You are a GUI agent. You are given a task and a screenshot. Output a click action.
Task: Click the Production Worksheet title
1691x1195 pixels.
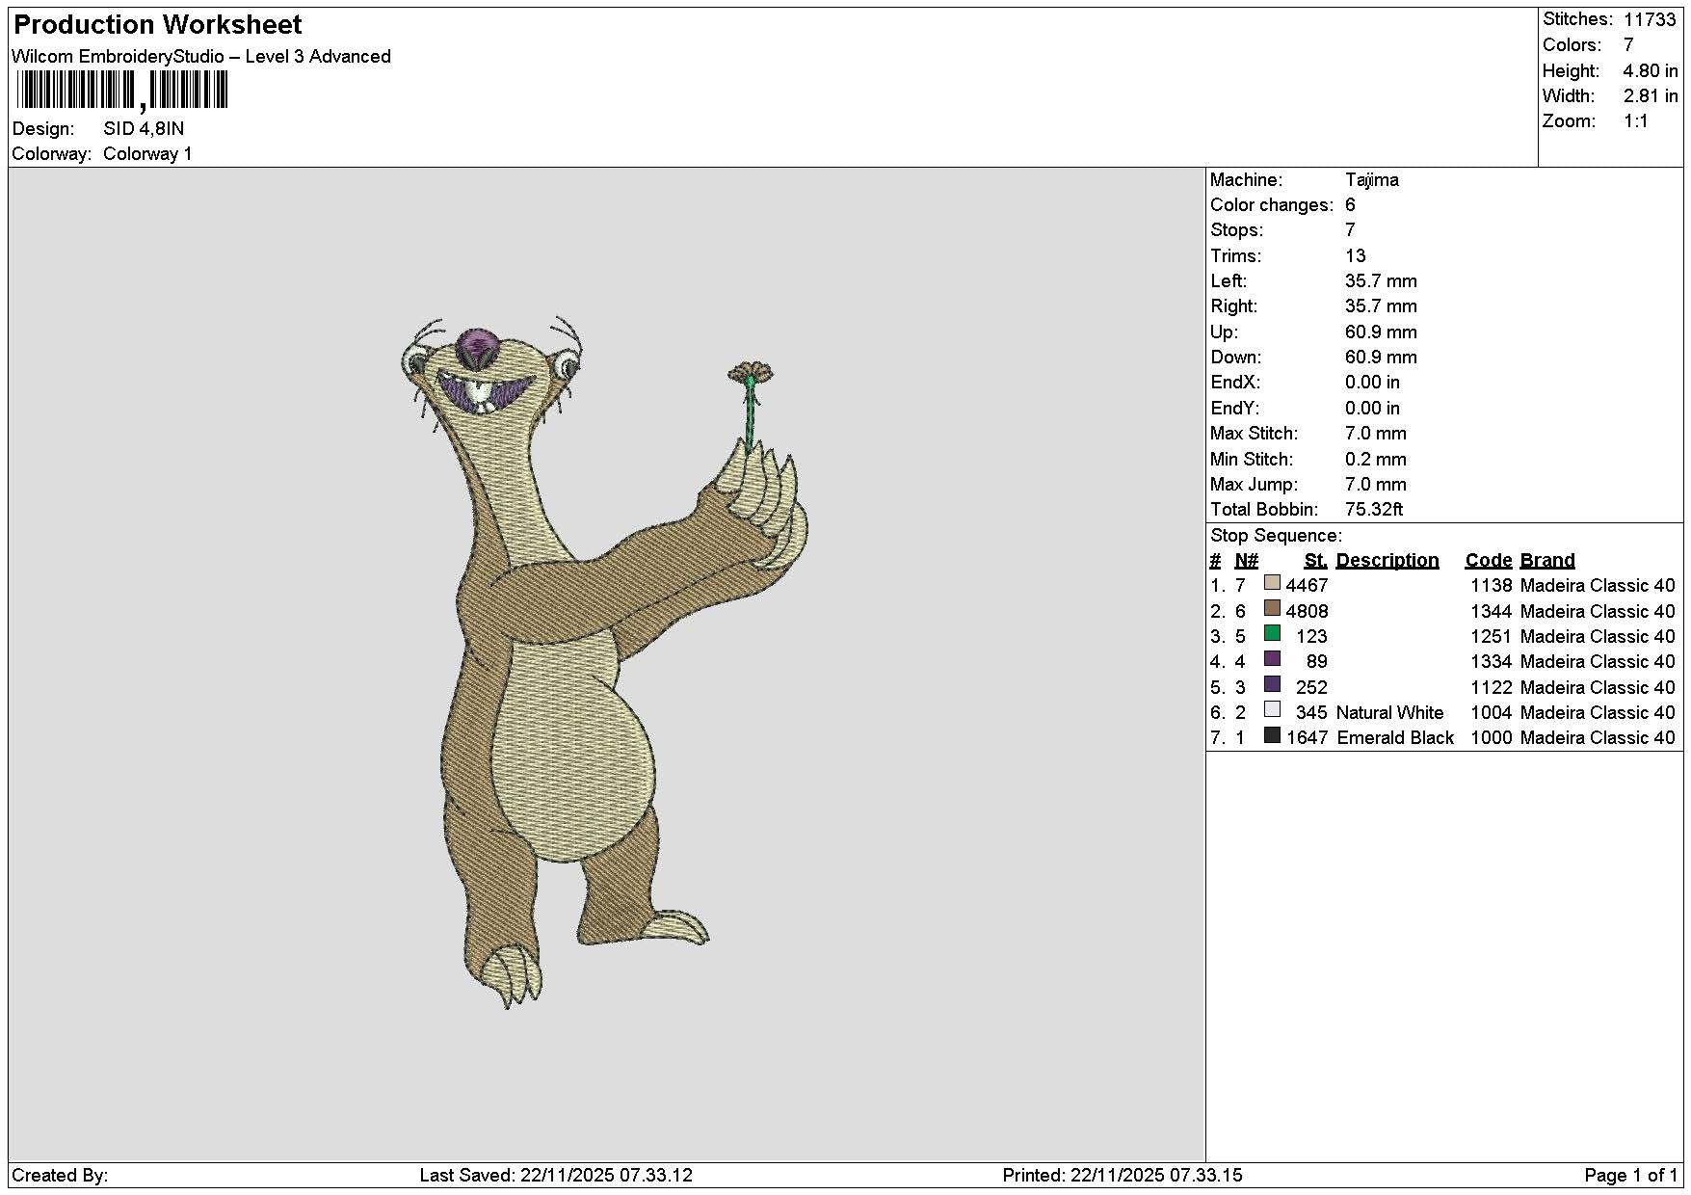tap(158, 25)
